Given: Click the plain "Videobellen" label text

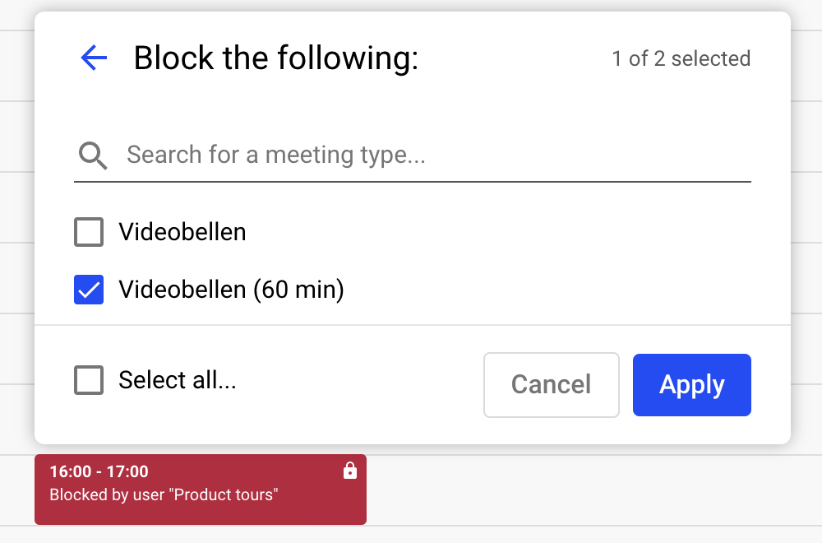Looking at the screenshot, I should (x=182, y=232).
